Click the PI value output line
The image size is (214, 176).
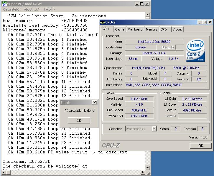point(68,152)
